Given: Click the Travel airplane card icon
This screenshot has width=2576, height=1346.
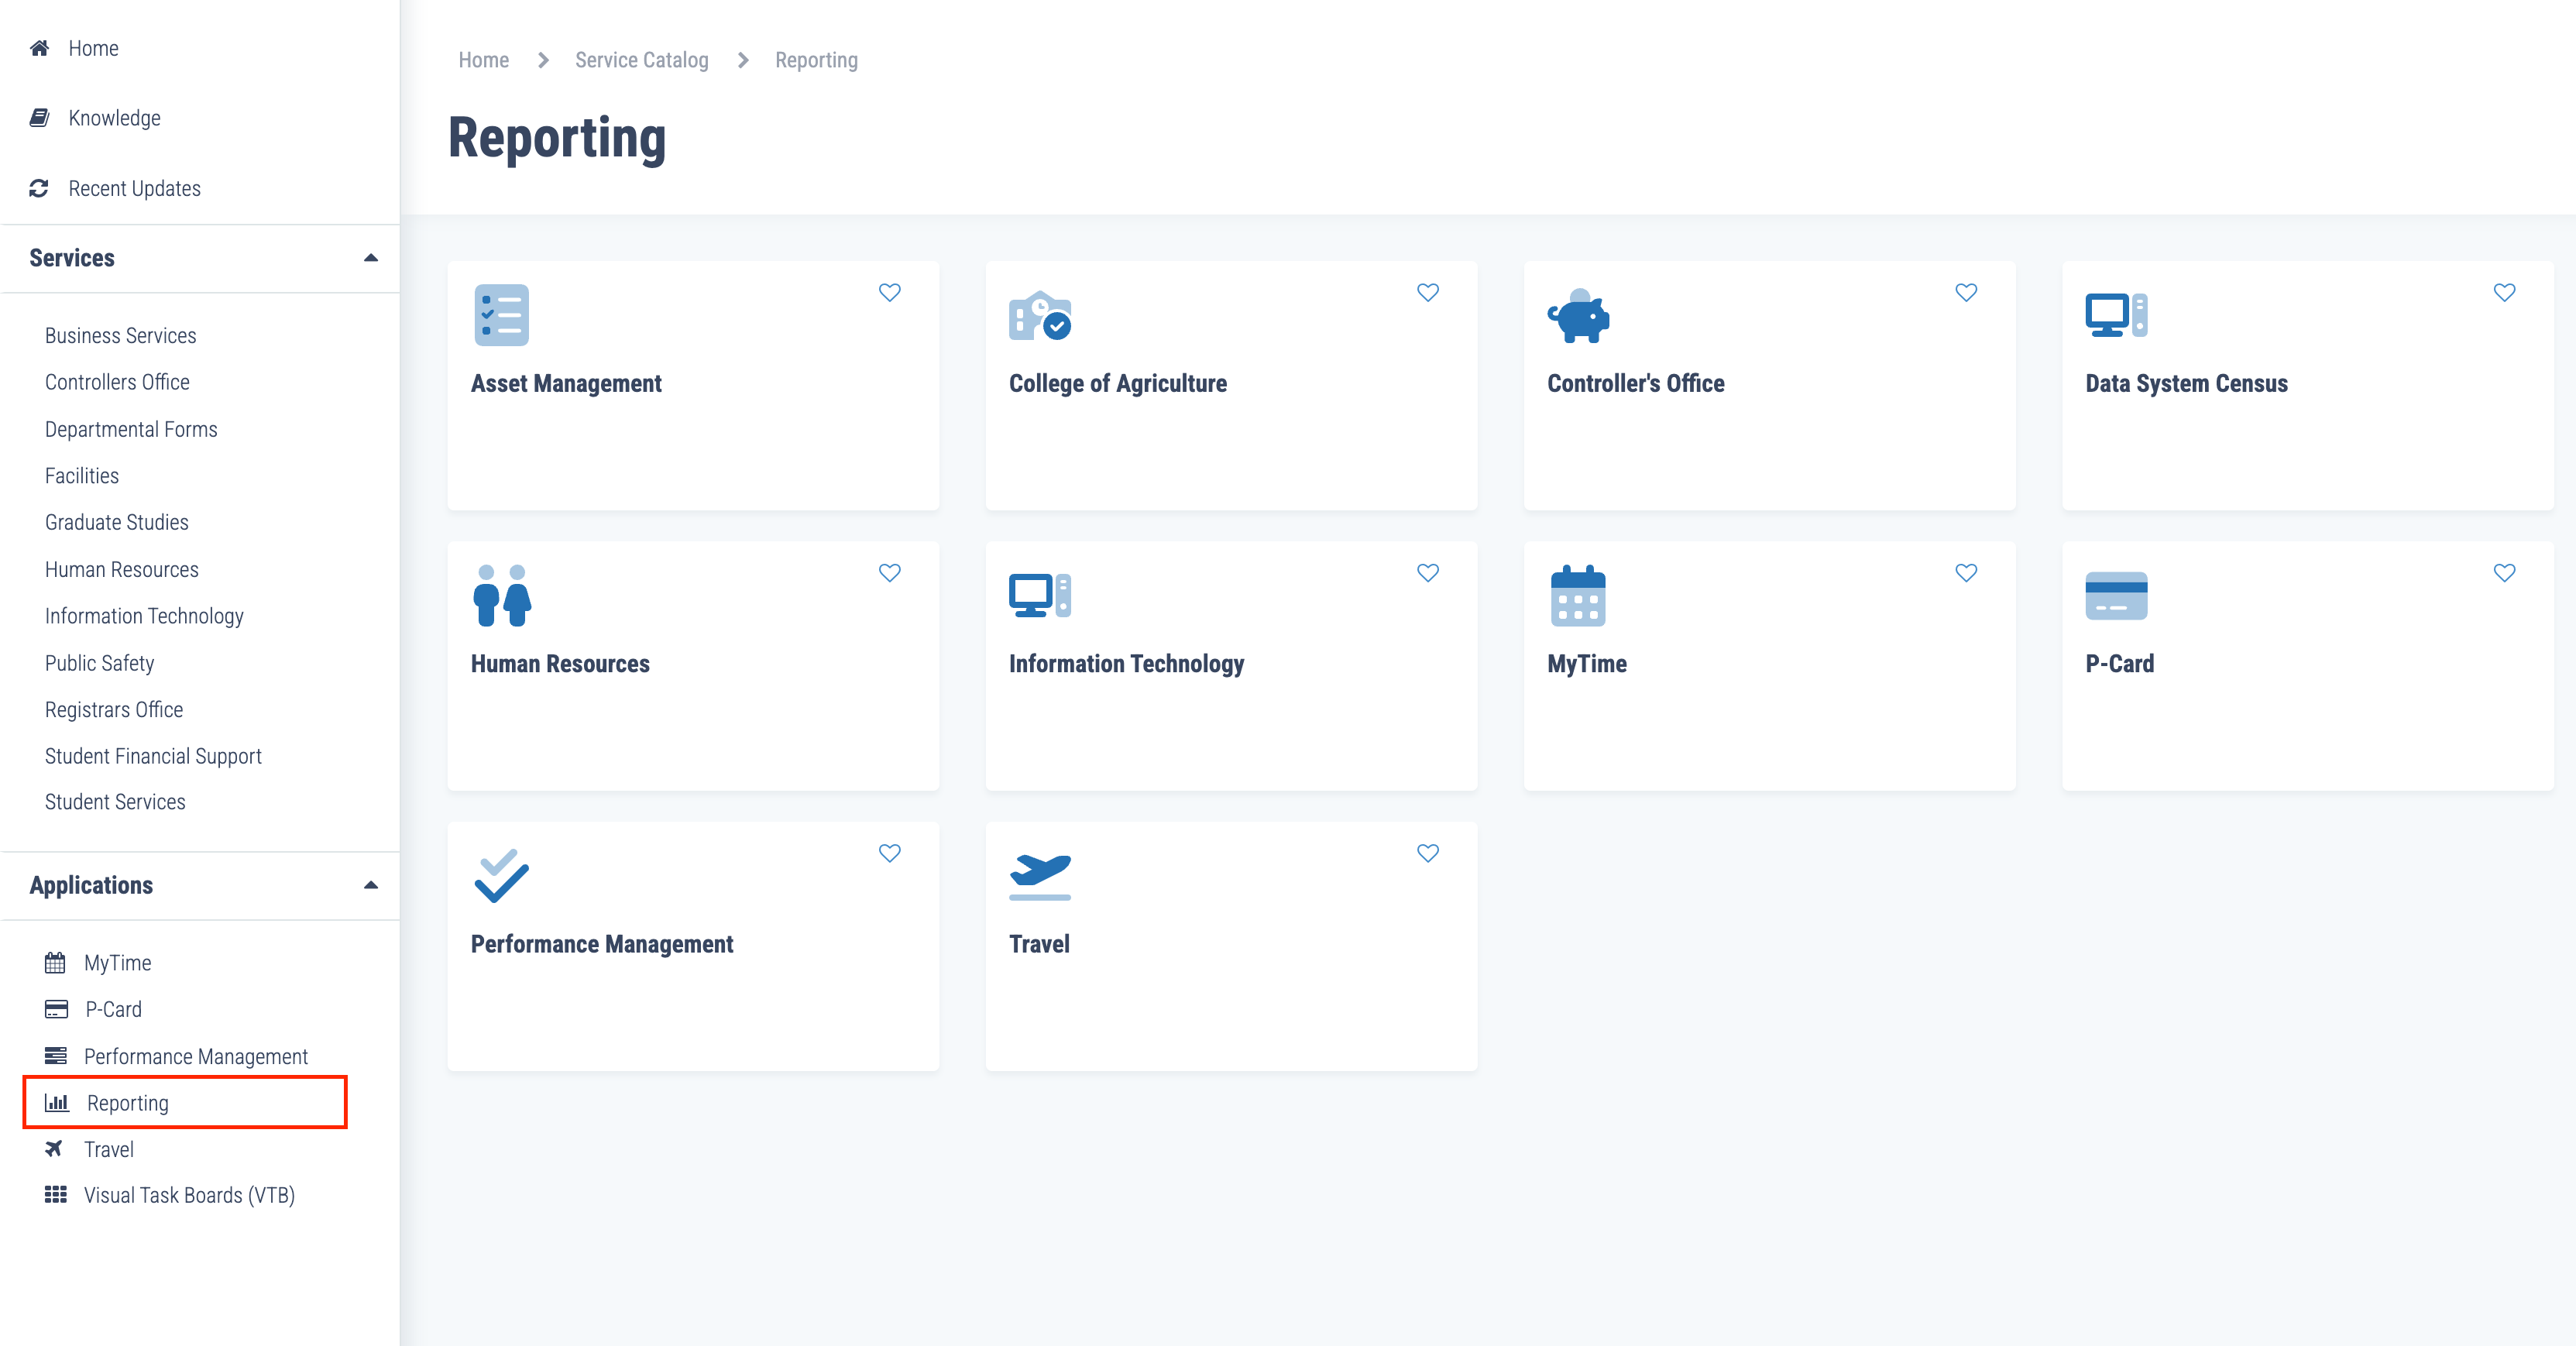Looking at the screenshot, I should point(1039,876).
